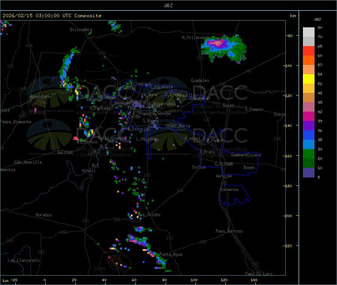Select the orange 57 dBZ legend swatch
Viewport: 337px width, 285px height.
(309, 60)
